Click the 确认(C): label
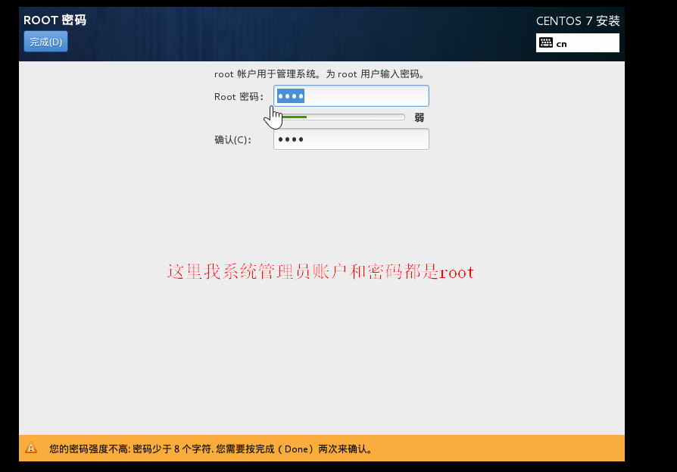Image resolution: width=677 pixels, height=472 pixels. pos(232,140)
